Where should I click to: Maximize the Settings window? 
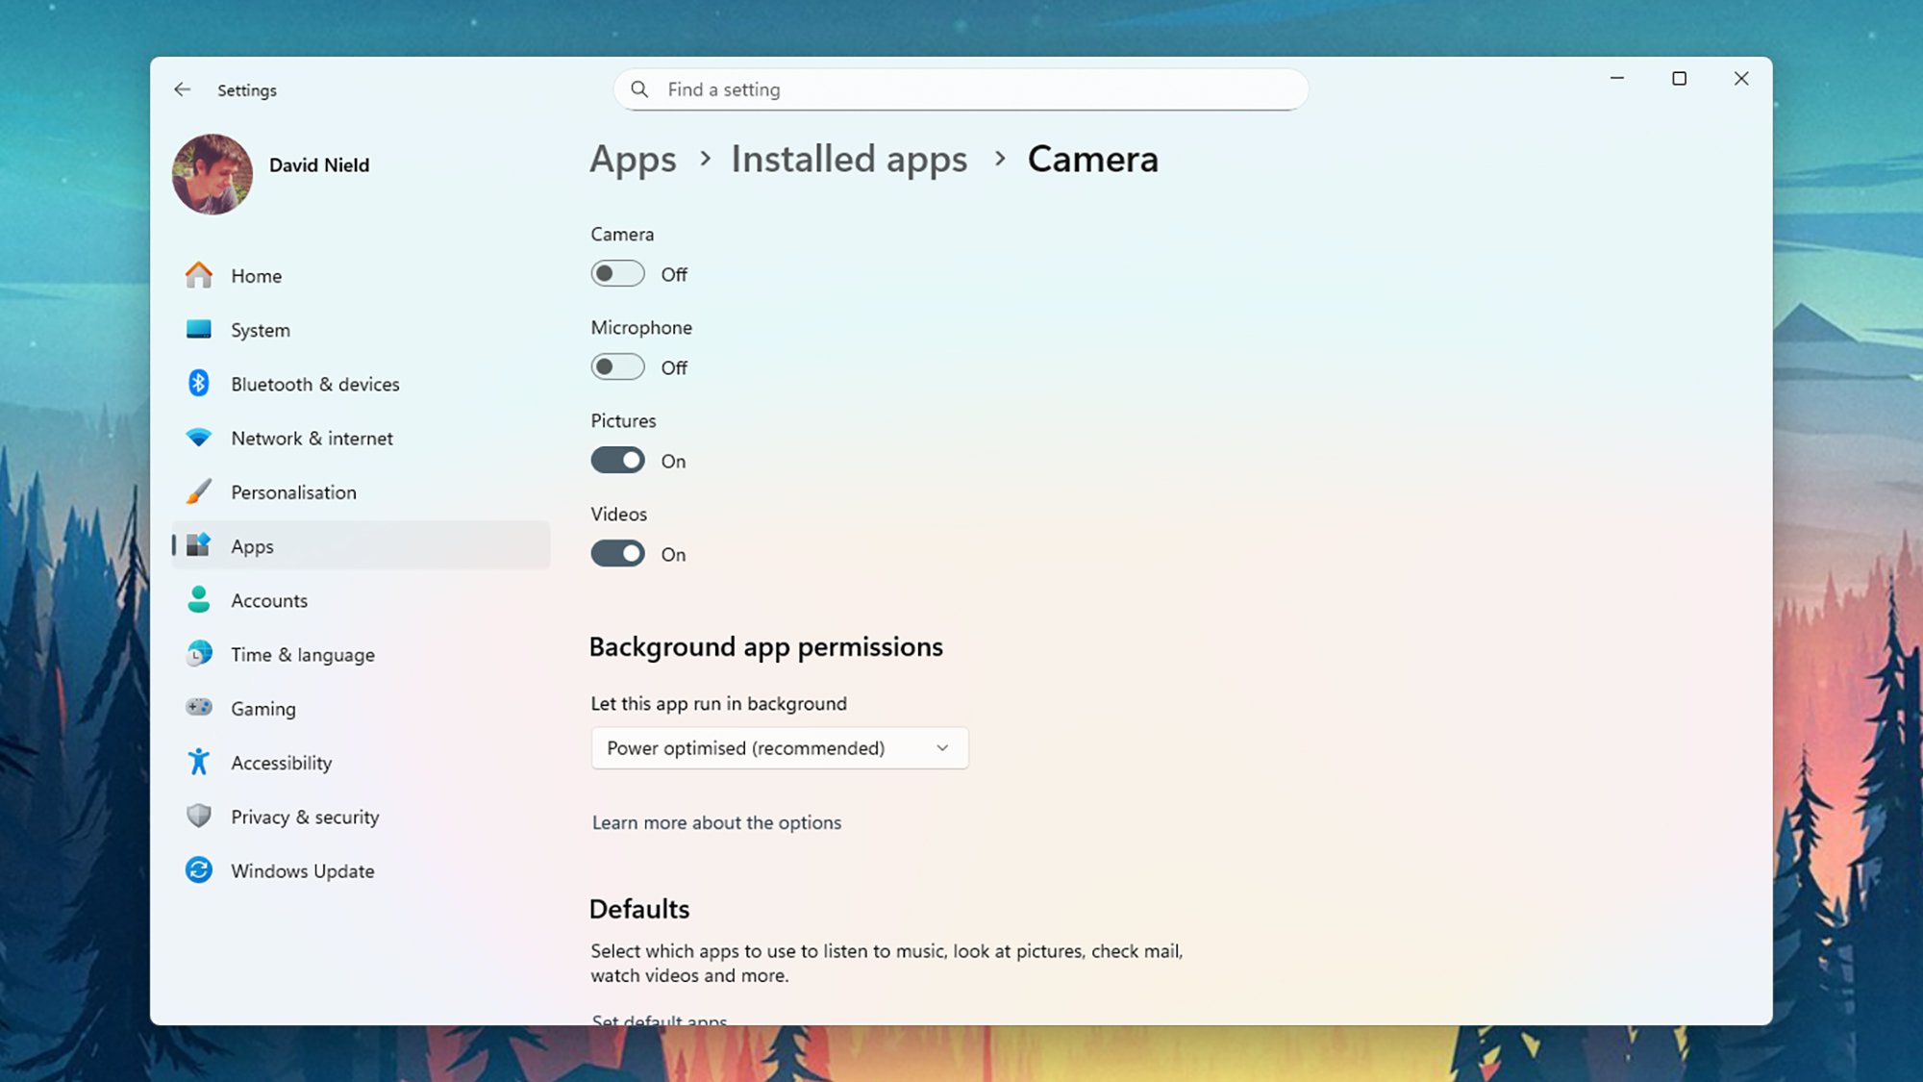point(1679,79)
